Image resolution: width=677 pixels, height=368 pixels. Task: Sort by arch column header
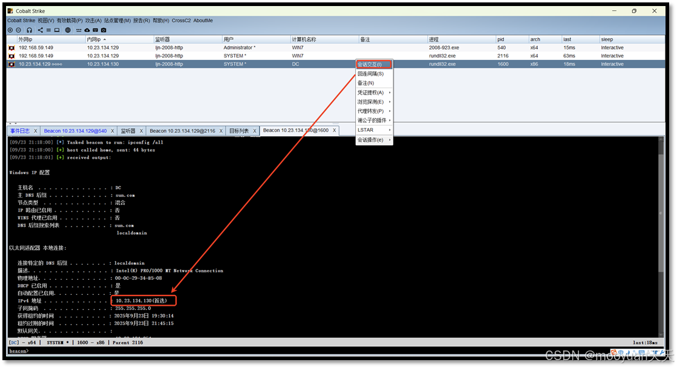click(x=545, y=39)
